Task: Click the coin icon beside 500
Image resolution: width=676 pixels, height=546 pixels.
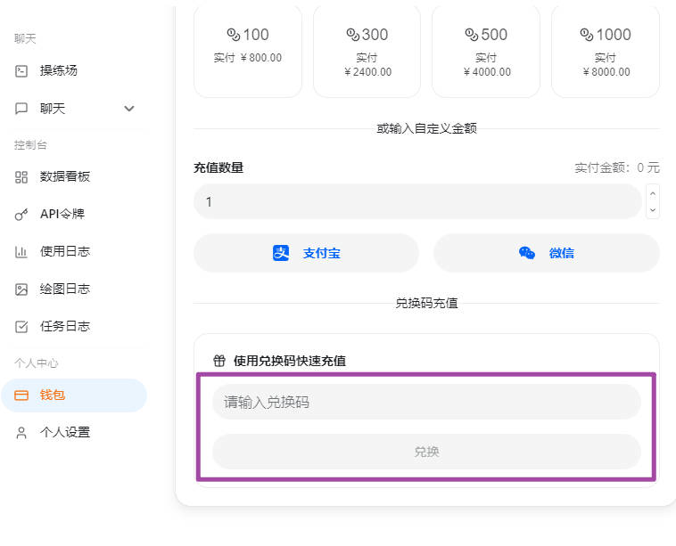Action: pyautogui.click(x=472, y=35)
